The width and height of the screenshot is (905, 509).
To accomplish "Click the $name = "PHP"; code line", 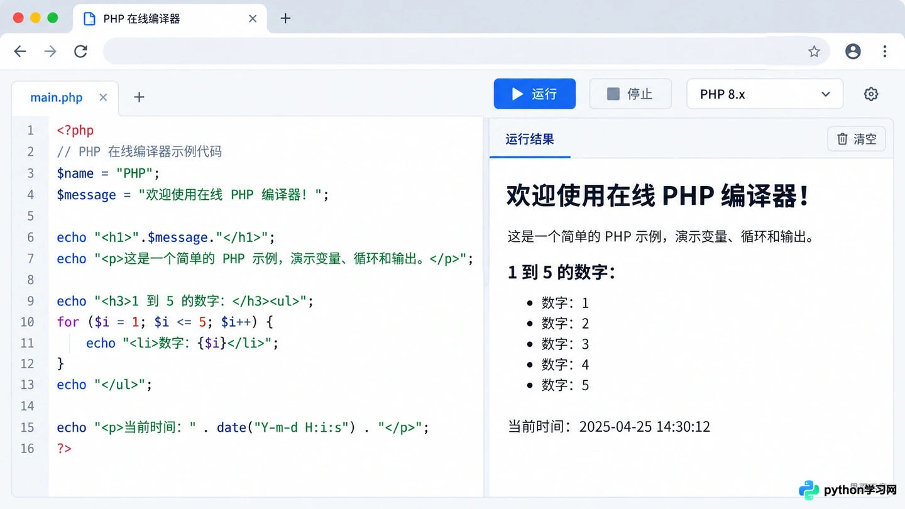I will [x=108, y=173].
